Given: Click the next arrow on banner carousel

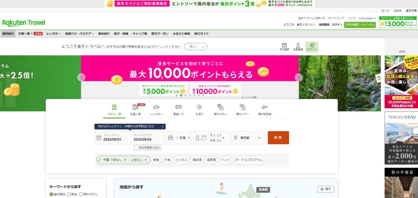Looking at the screenshot, I should pyautogui.click(x=299, y=77).
